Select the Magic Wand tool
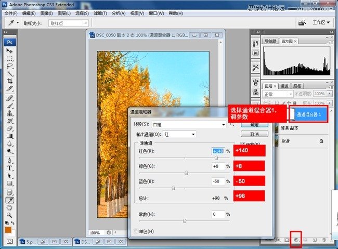Screen dimensions: 338x249 pyautogui.click(x=9, y=73)
